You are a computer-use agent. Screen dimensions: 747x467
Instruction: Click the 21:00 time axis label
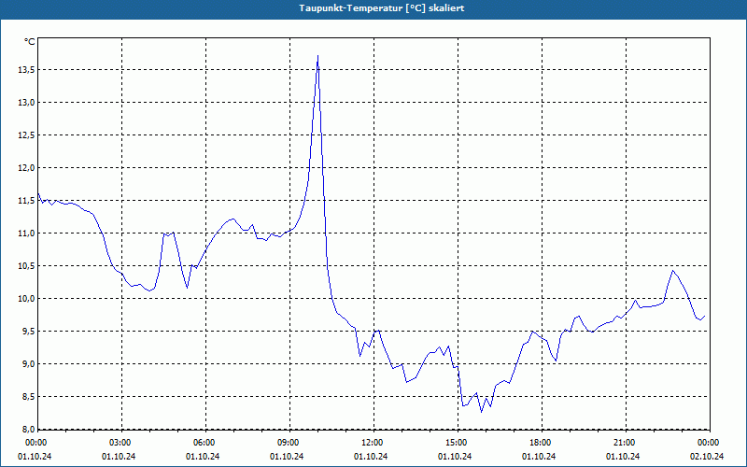(x=626, y=443)
